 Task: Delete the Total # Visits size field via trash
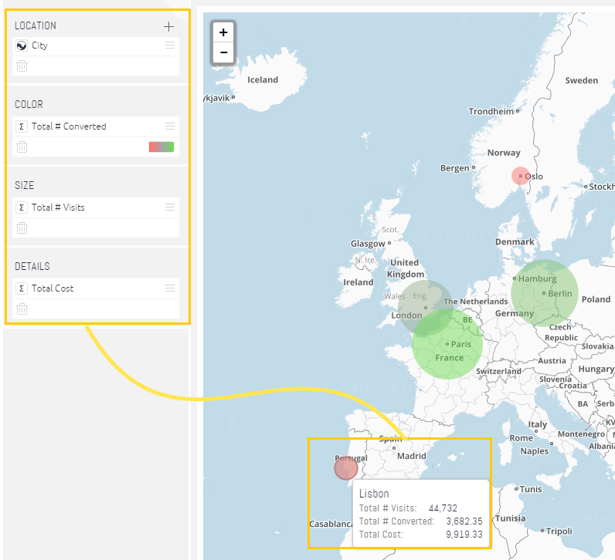tap(22, 228)
